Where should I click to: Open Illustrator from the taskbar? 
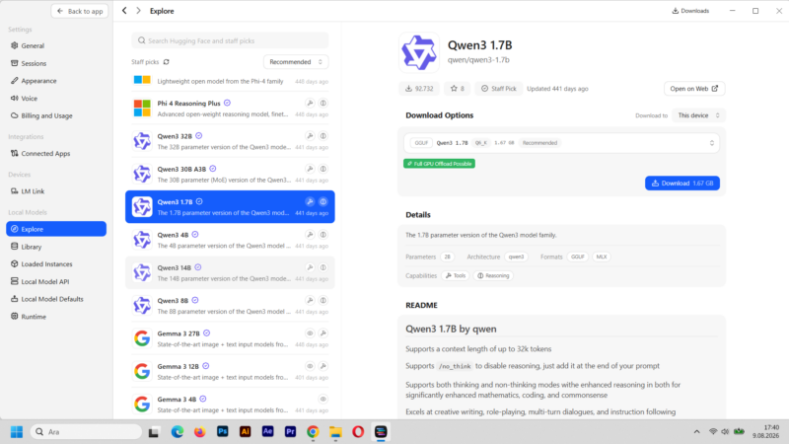coord(245,431)
